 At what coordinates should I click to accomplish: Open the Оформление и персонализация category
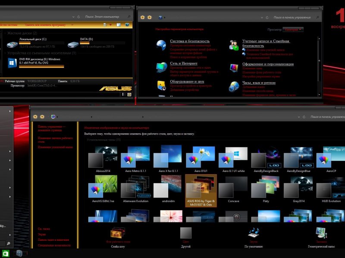tap(268, 64)
